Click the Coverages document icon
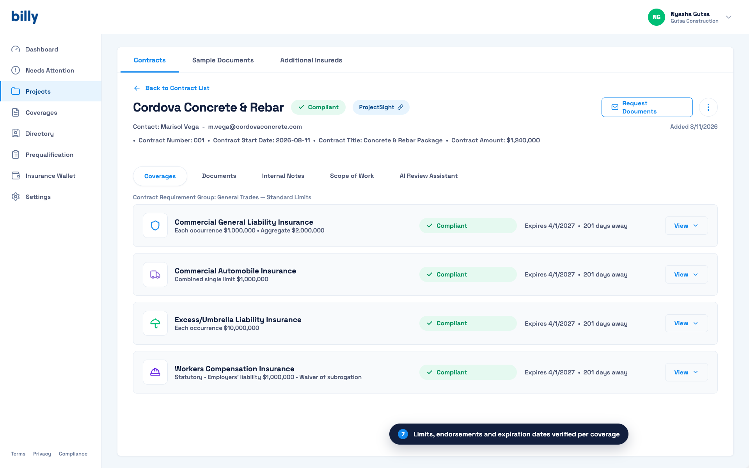This screenshot has height=468, width=749. pos(16,112)
